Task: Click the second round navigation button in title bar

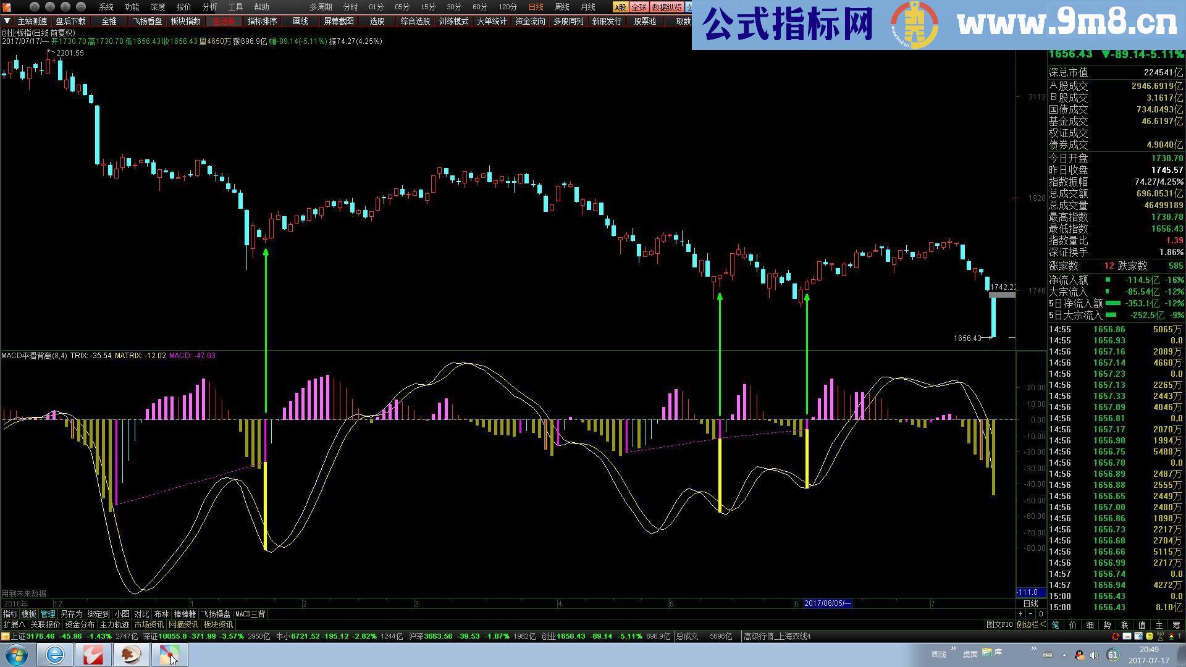Action: (x=50, y=7)
